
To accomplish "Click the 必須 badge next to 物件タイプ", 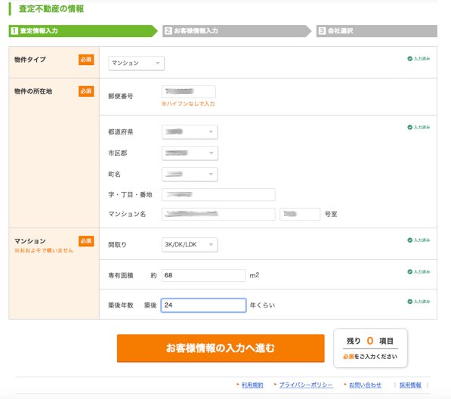I will pyautogui.click(x=86, y=60).
